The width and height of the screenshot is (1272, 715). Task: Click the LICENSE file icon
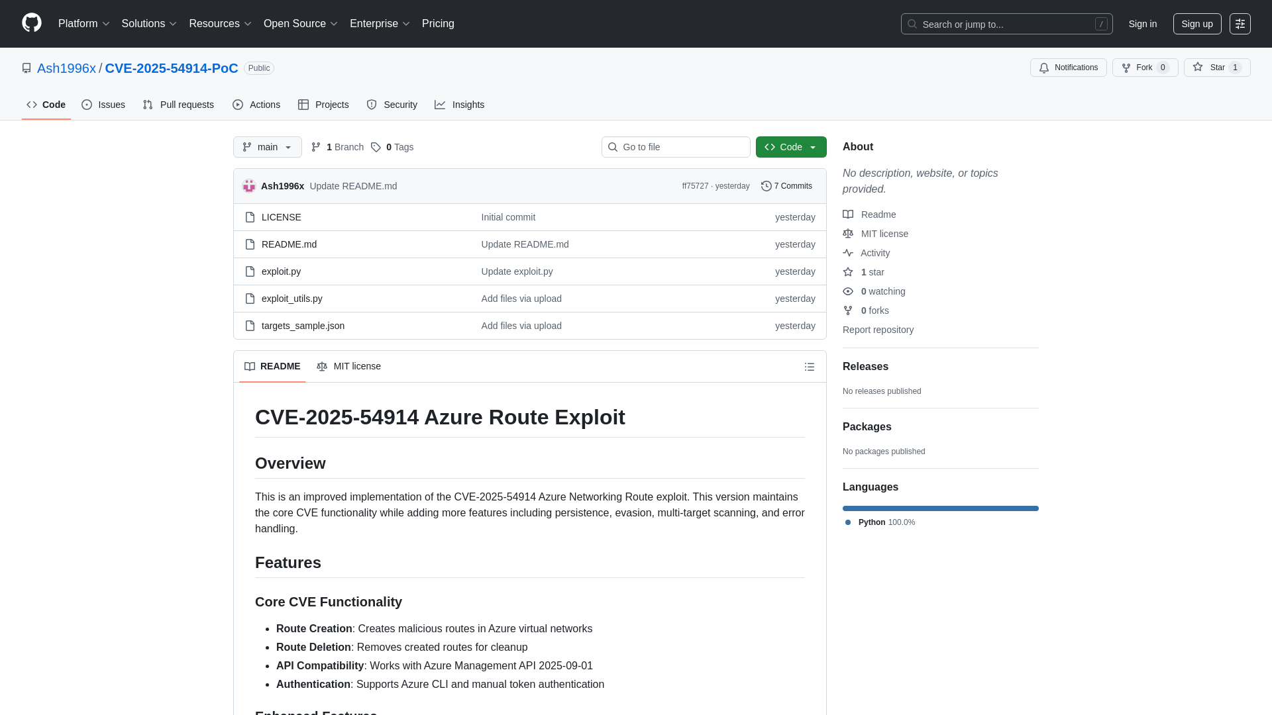pyautogui.click(x=250, y=217)
